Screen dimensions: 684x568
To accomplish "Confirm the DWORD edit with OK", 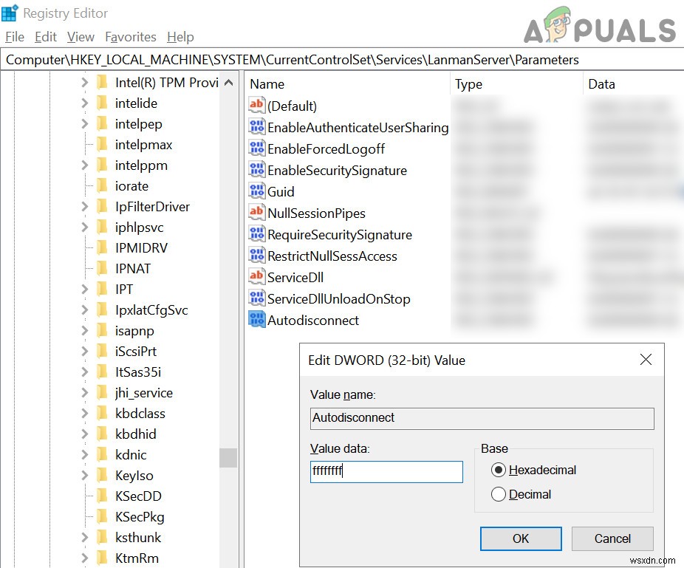I will pos(521,538).
